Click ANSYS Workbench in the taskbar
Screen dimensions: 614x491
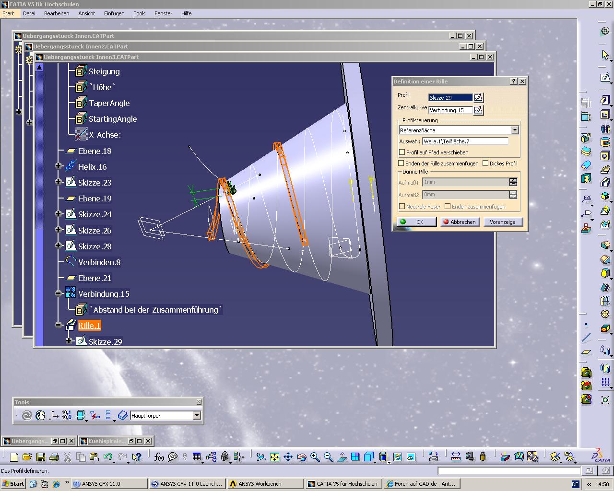click(x=266, y=484)
